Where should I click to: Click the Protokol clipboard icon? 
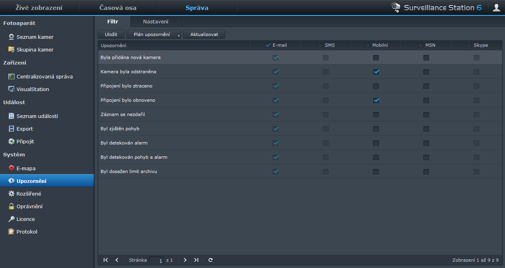(11, 232)
